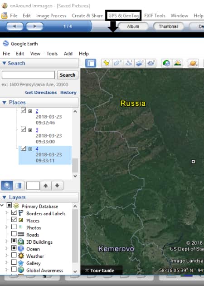Viewport: 204px width, 286px height.
Task: Click the Borders and Labels flag icon
Action: pyautogui.click(x=21, y=213)
